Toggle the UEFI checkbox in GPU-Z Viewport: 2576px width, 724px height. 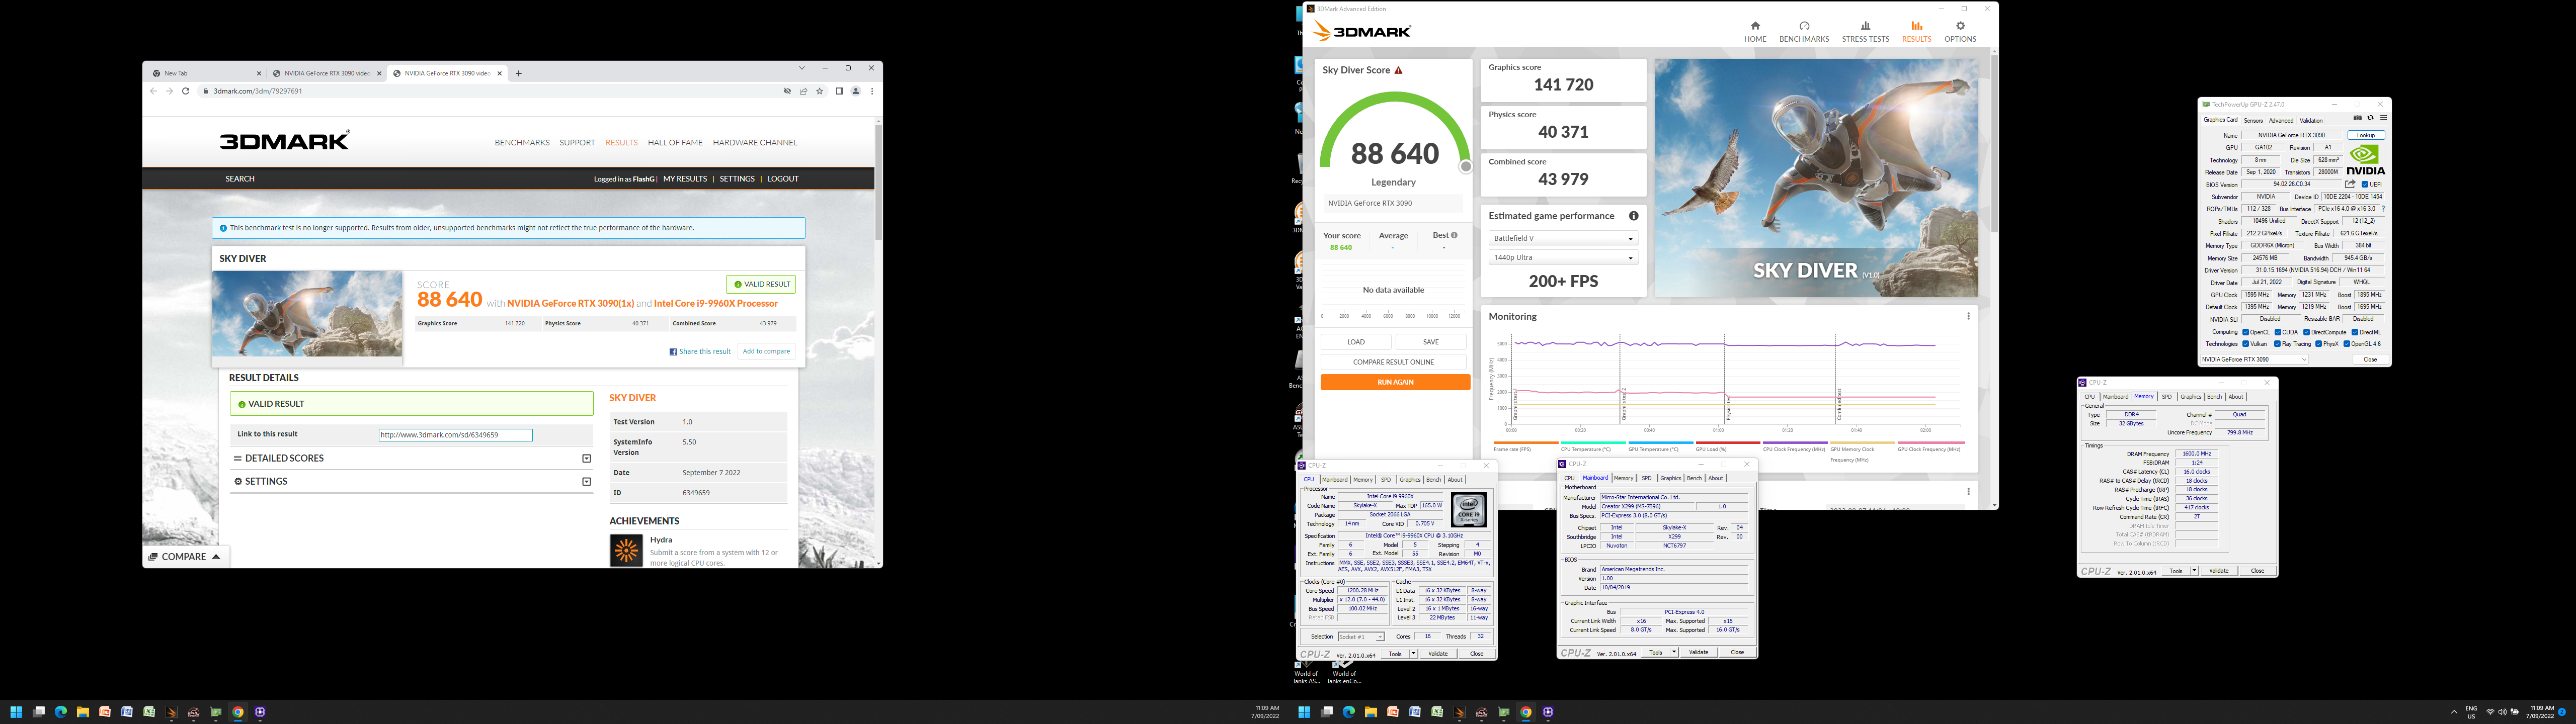pyautogui.click(x=2365, y=185)
